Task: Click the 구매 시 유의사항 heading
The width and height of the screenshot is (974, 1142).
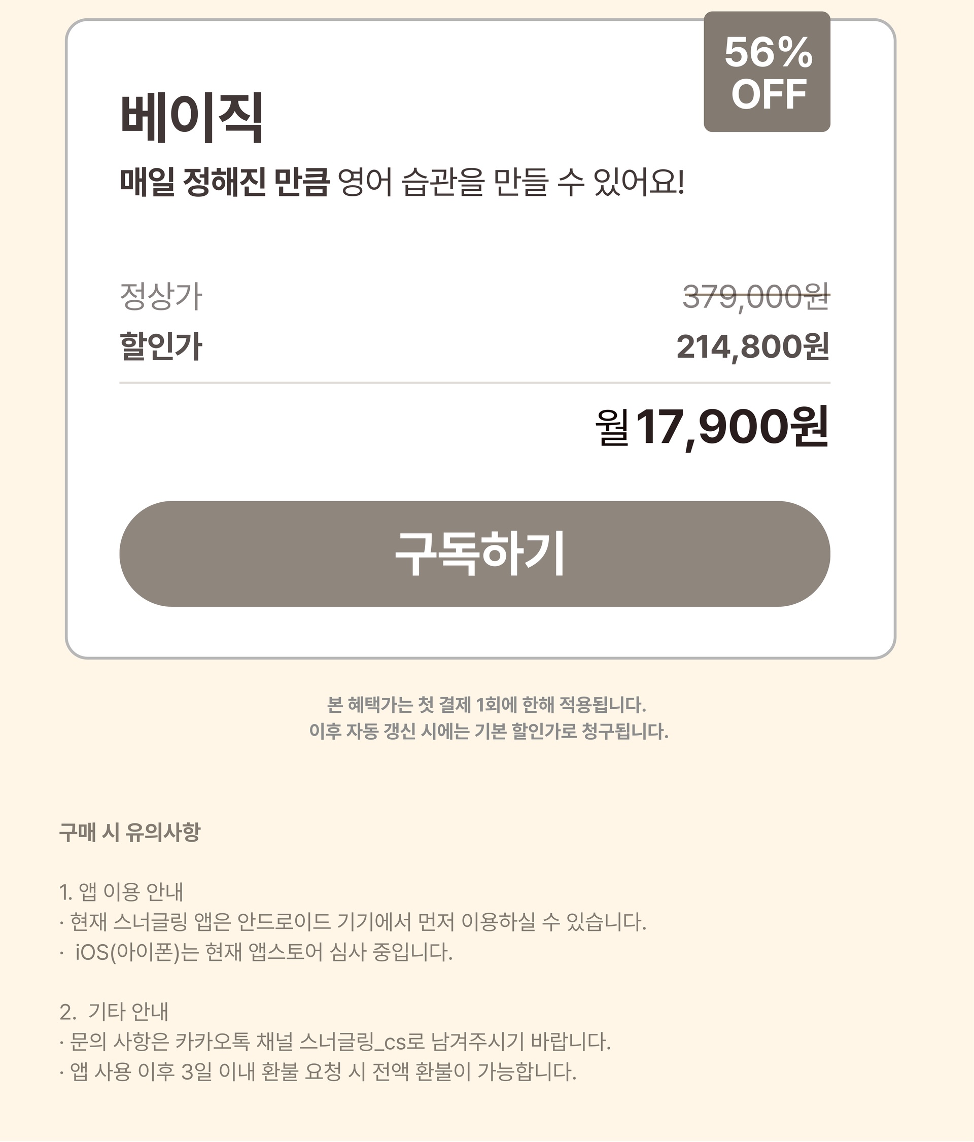Action: pyautogui.click(x=129, y=832)
